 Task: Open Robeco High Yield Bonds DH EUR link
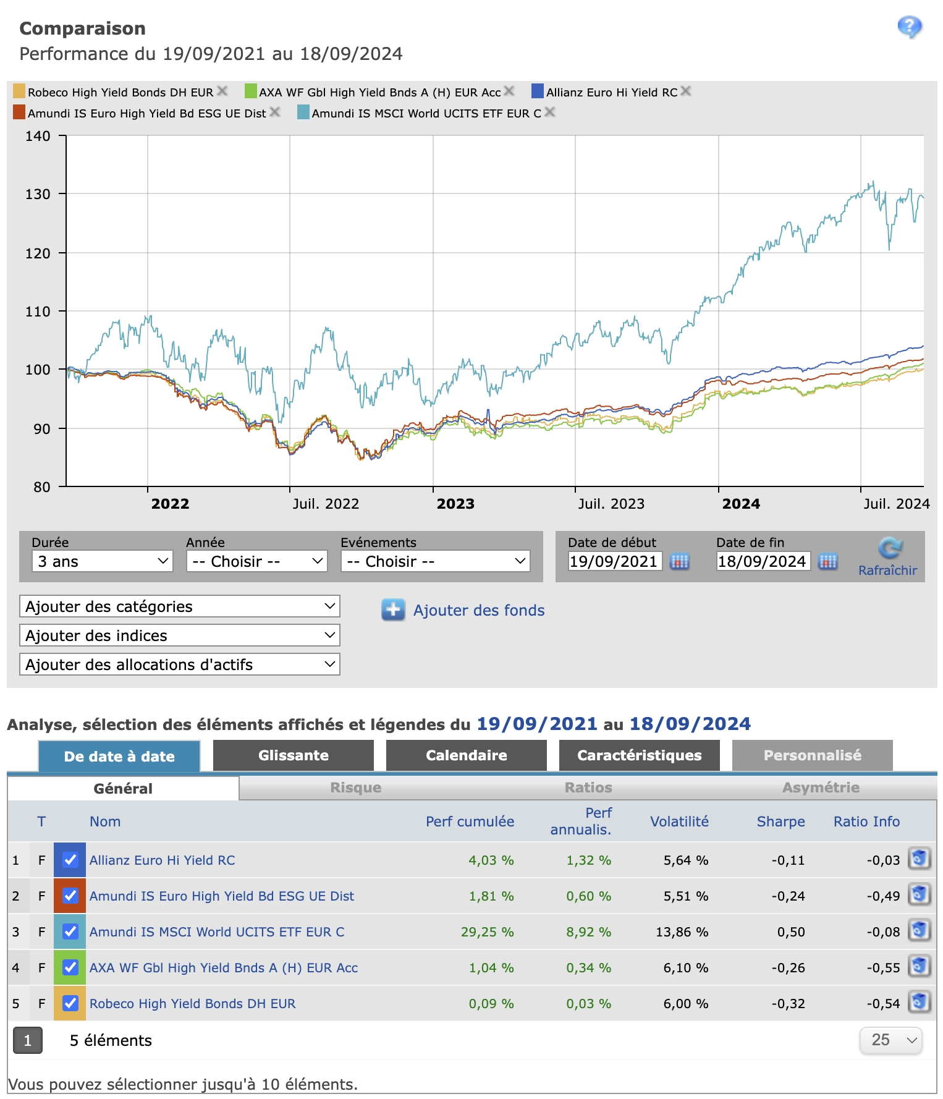[x=193, y=1003]
